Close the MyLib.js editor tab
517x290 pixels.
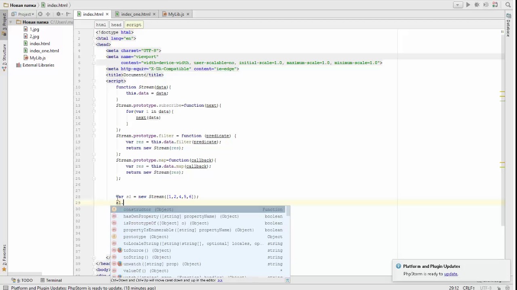click(x=188, y=14)
